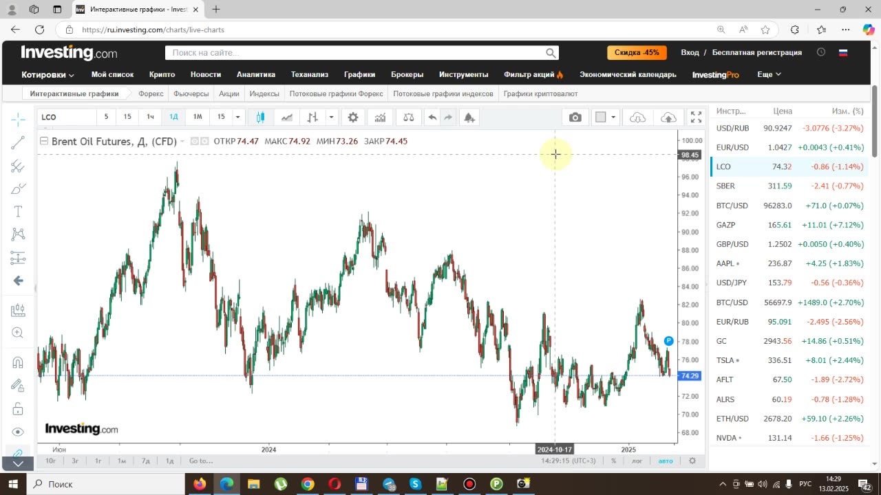Image resolution: width=881 pixels, height=495 pixels.
Task: Select the Text annotation tool
Action: (x=18, y=212)
